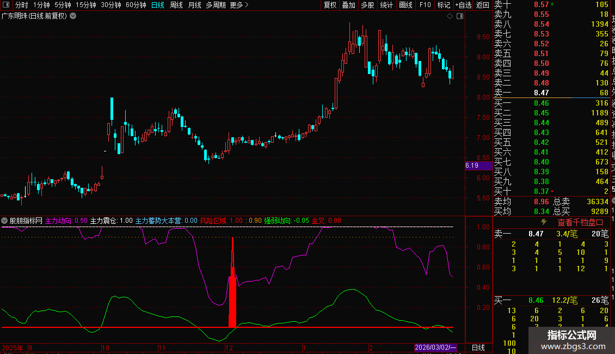This screenshot has height=354, width=615.
Task: Click 卖八 volume 1394
Action: point(600,25)
